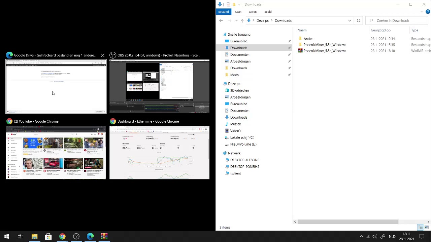Click the New folder quick access icon

point(234,4)
